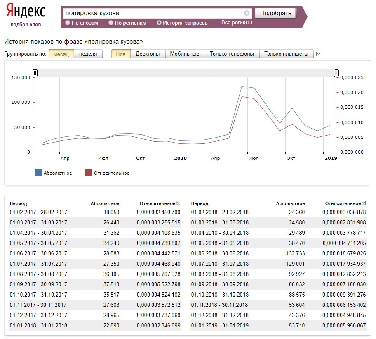376x339 pixels.
Task: Select the По регионам radio option
Action: (111, 23)
